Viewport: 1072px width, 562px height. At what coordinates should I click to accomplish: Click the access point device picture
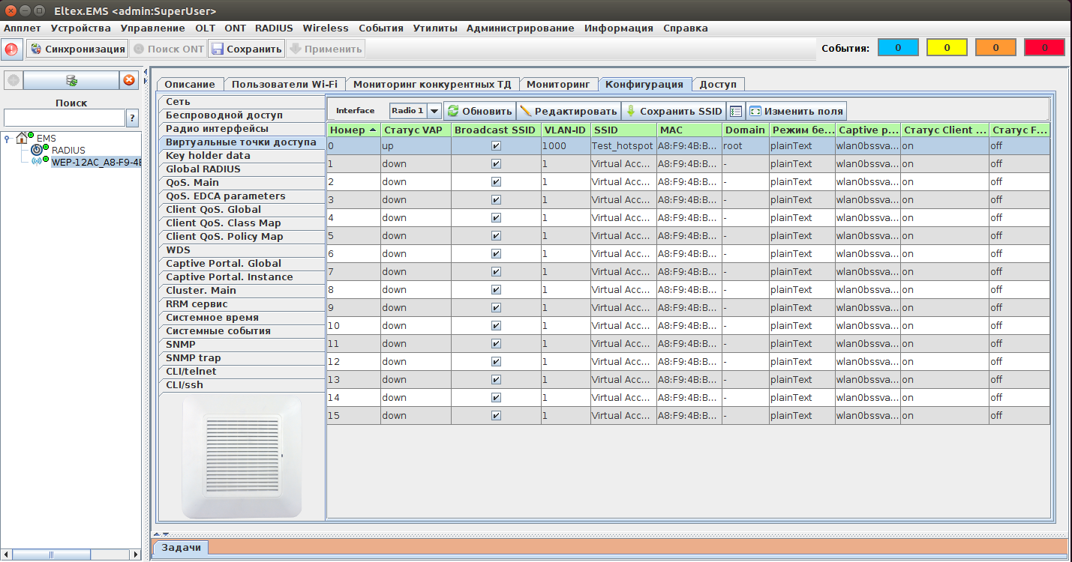coord(242,456)
